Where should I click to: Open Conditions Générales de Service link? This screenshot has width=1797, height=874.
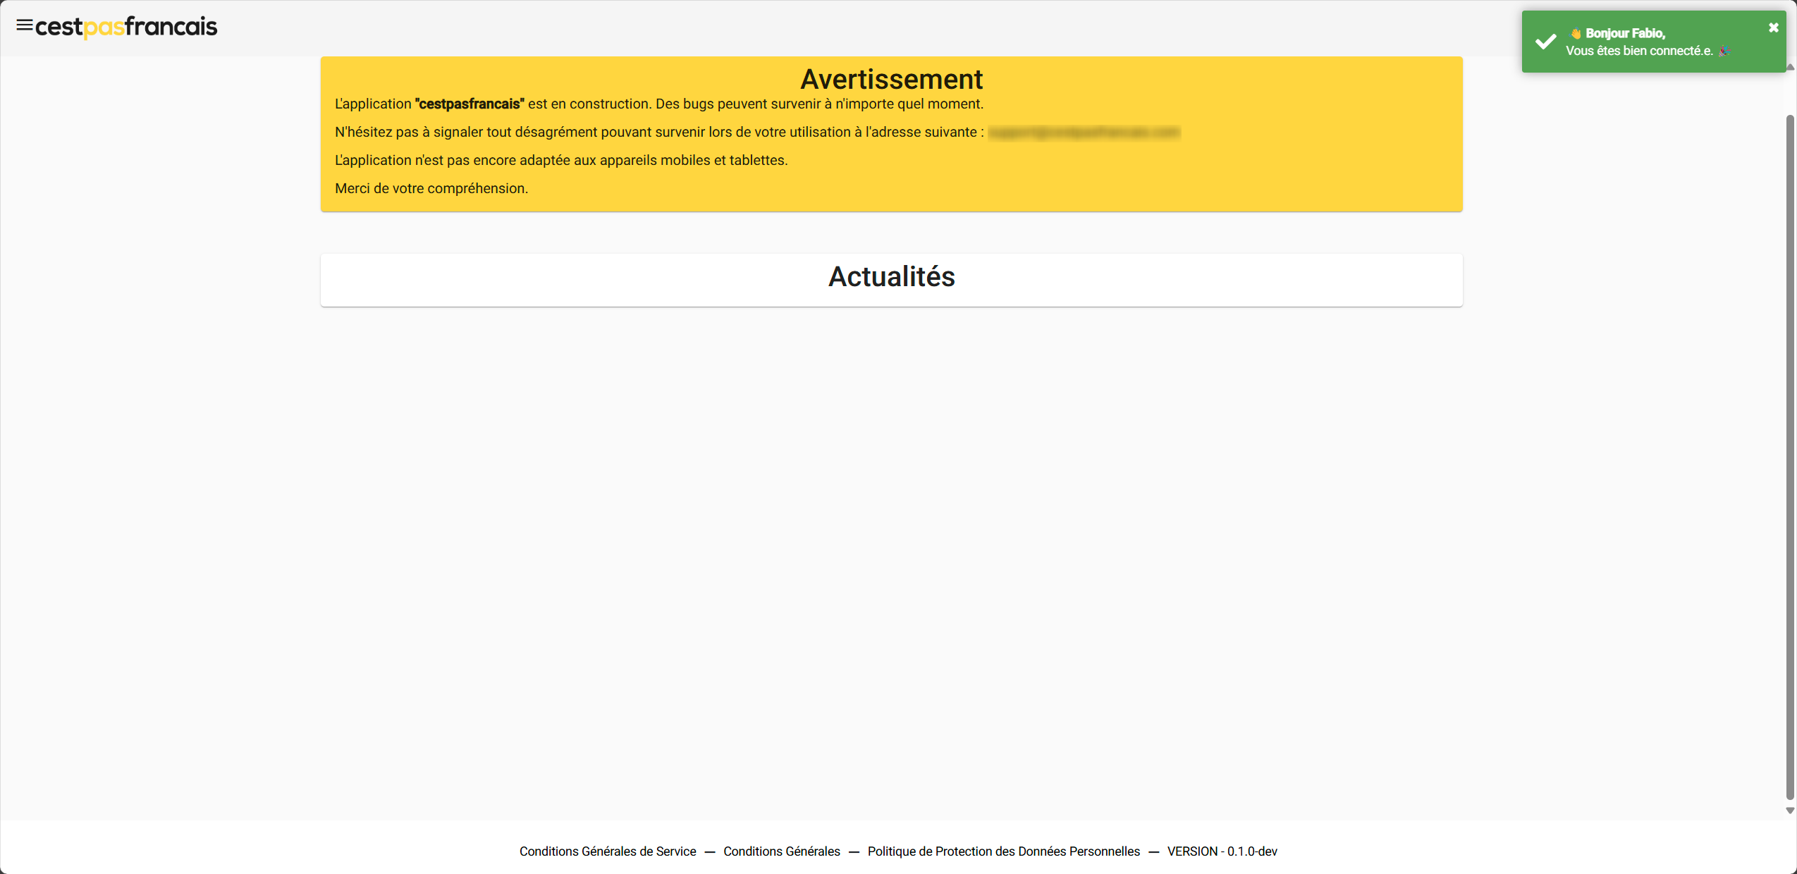(608, 851)
